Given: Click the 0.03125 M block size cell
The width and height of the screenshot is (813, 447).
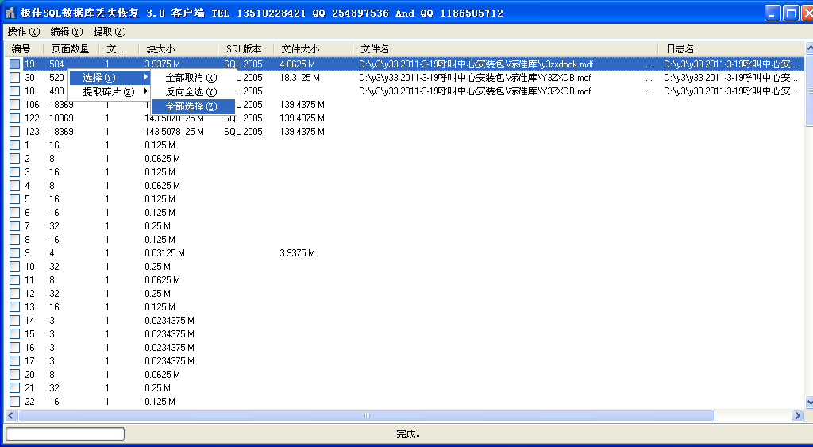Looking at the screenshot, I should click(164, 252).
